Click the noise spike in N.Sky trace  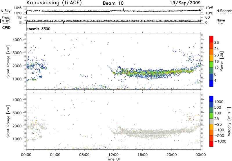(x=124, y=10)
